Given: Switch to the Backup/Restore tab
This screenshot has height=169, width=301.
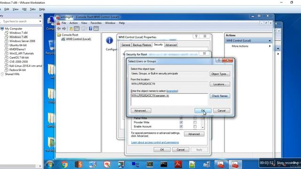Looking at the screenshot, I should click(x=142, y=45).
